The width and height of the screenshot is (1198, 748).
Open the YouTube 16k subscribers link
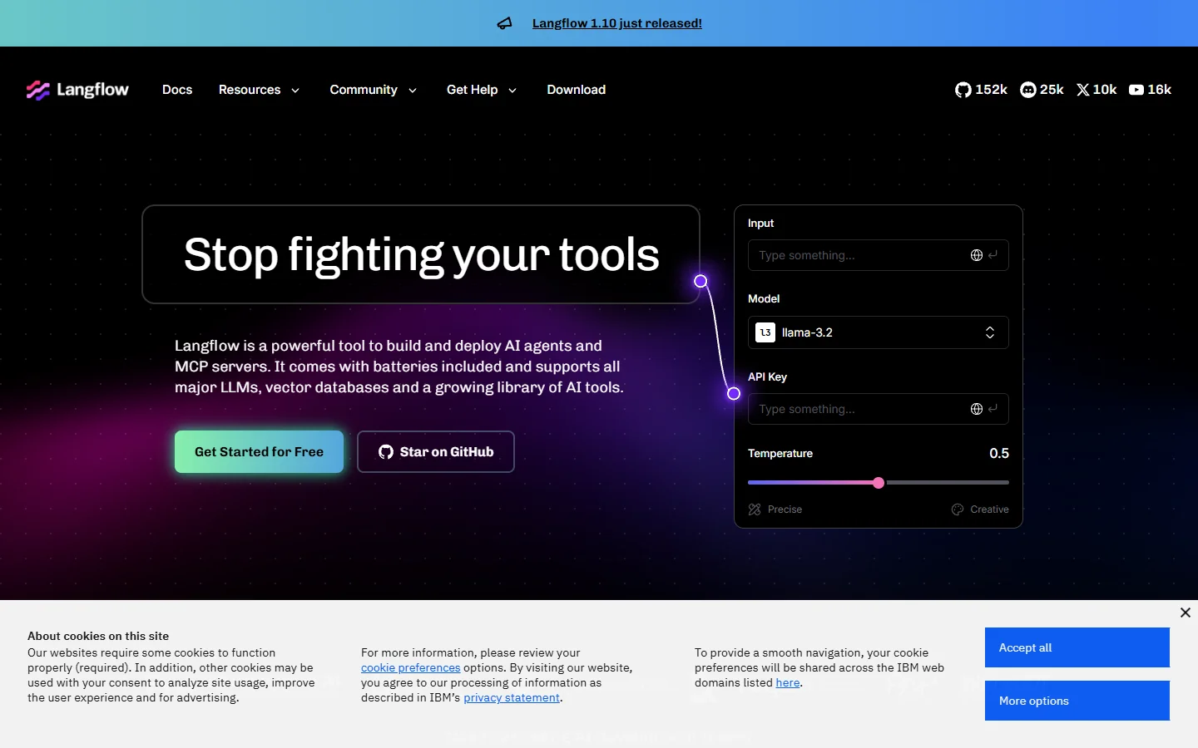click(x=1150, y=90)
